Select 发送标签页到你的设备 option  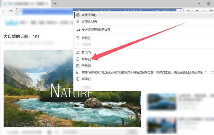[x=144, y=30]
